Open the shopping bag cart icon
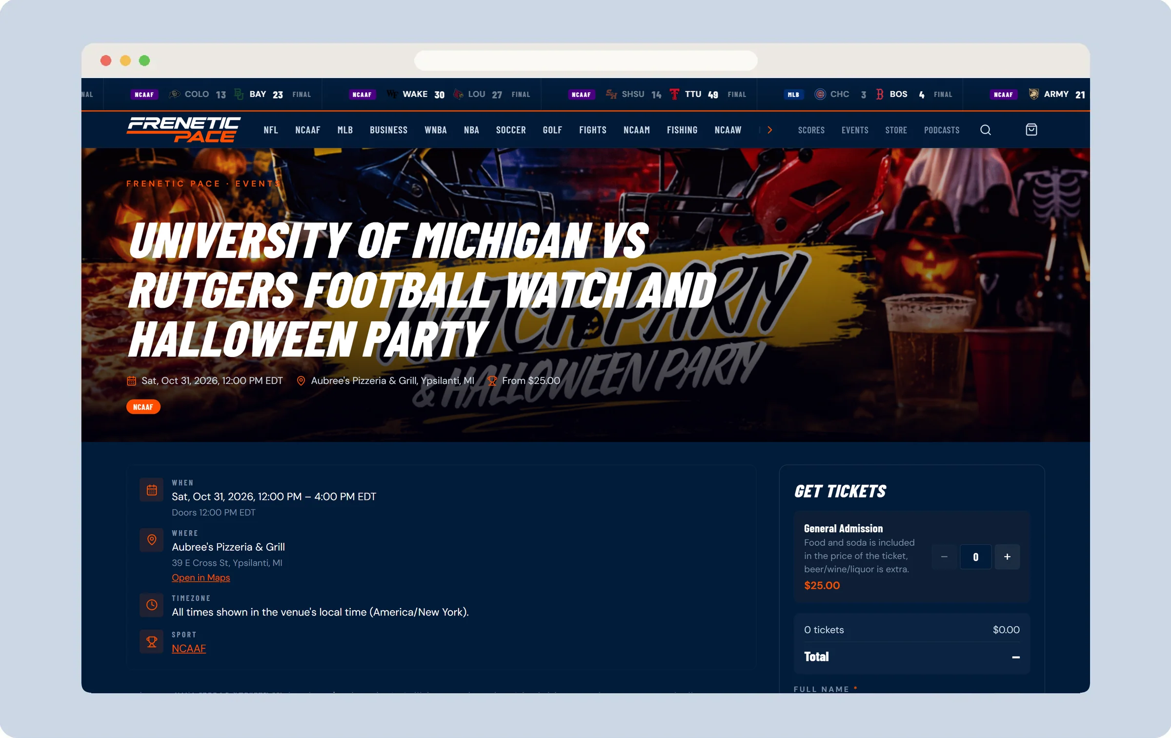 1031,130
